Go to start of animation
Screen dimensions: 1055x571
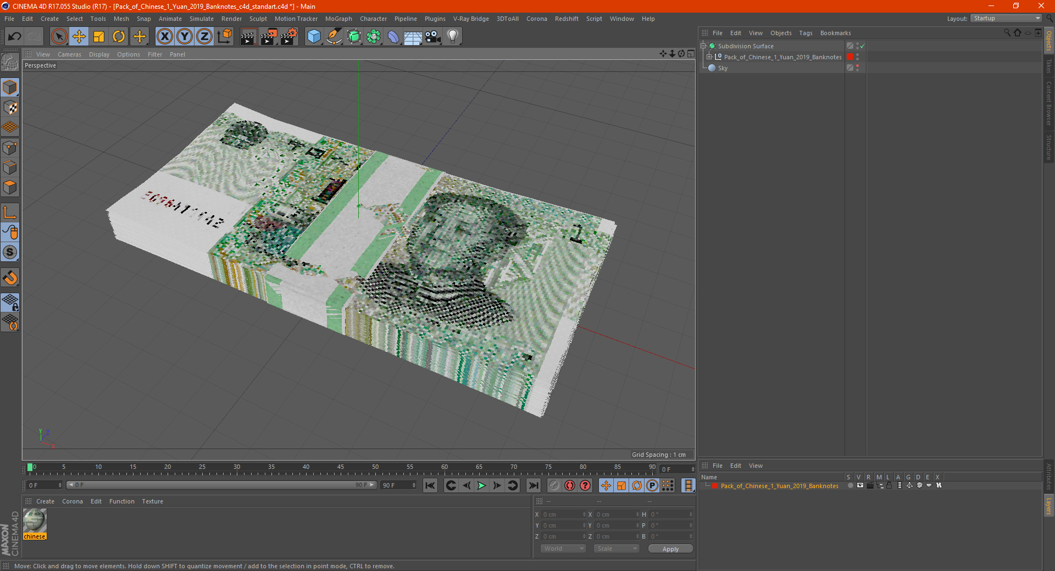tap(430, 485)
